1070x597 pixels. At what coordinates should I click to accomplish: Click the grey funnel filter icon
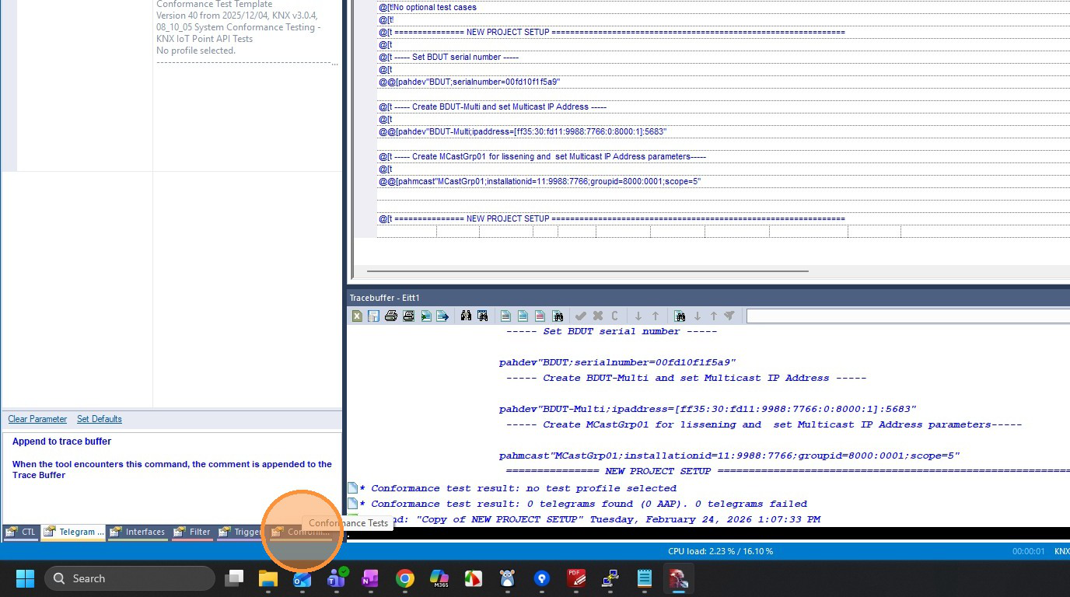click(x=729, y=316)
